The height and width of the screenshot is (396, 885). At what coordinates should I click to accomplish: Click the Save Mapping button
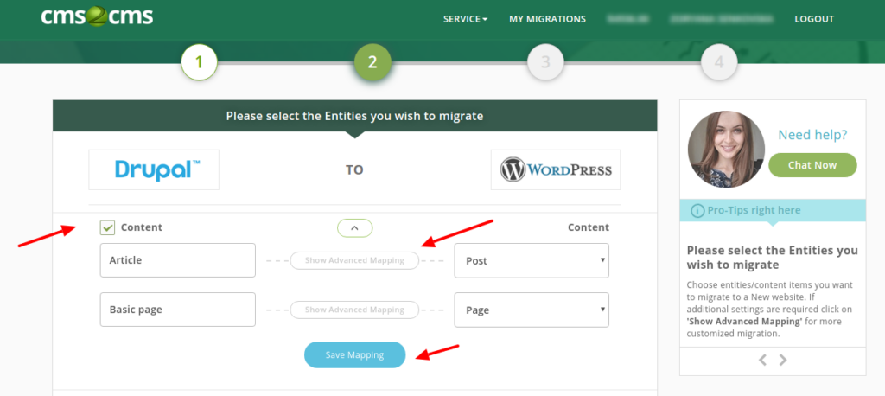point(354,354)
